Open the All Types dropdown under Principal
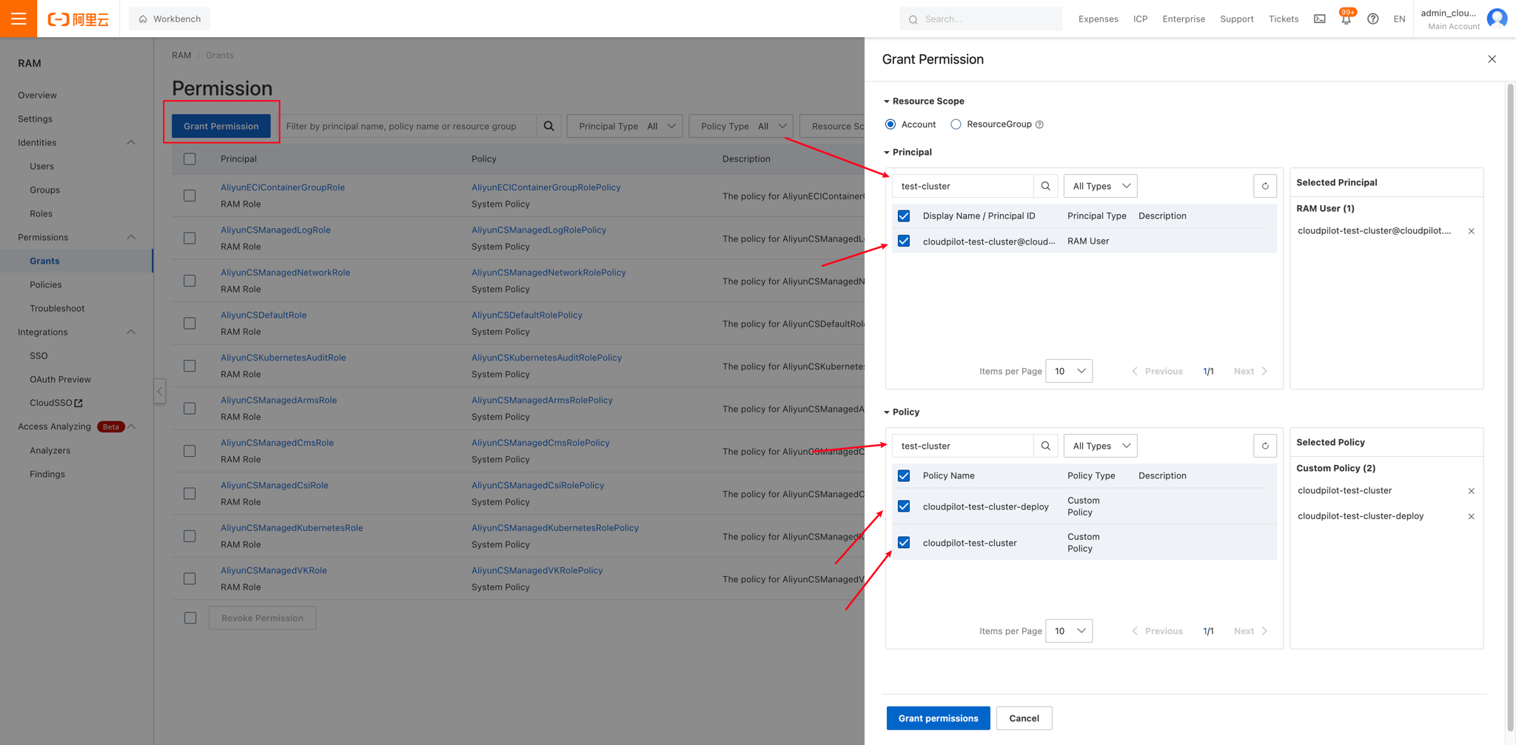Viewport: 1516px width, 745px height. tap(1100, 186)
